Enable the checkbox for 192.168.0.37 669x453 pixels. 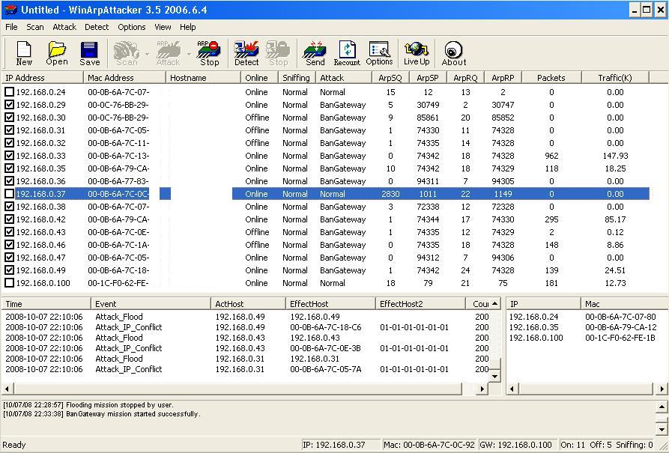[x=11, y=193]
